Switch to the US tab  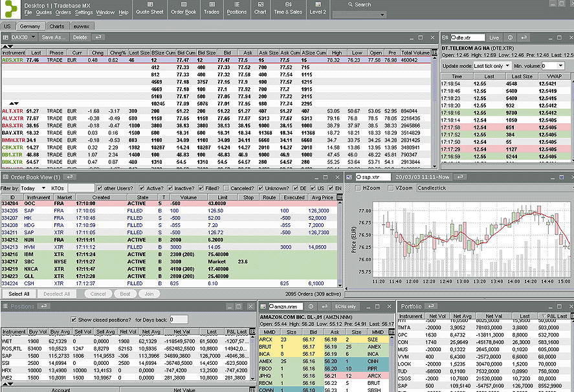[7, 27]
